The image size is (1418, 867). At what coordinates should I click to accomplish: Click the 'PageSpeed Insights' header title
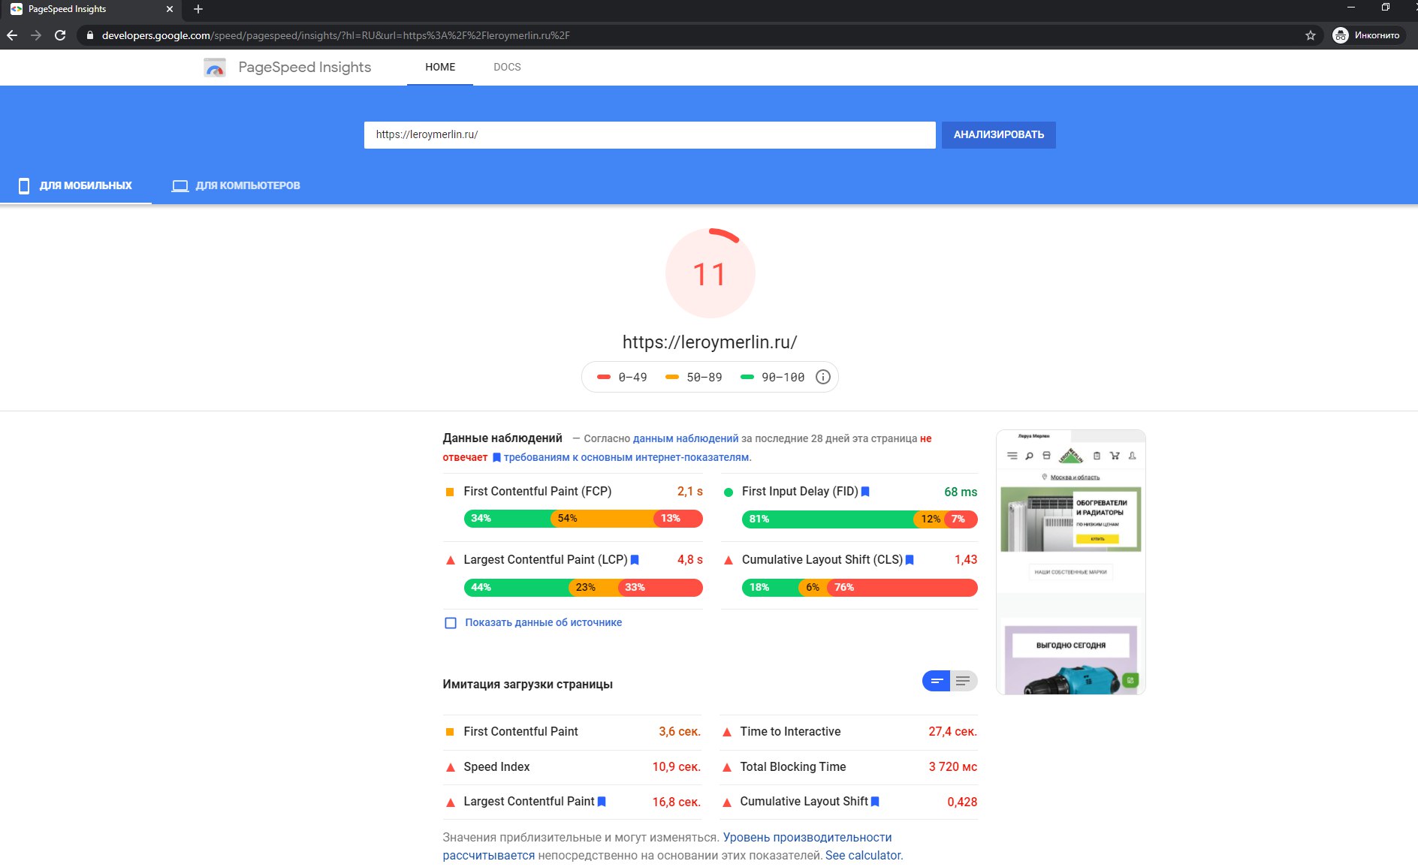click(x=305, y=67)
